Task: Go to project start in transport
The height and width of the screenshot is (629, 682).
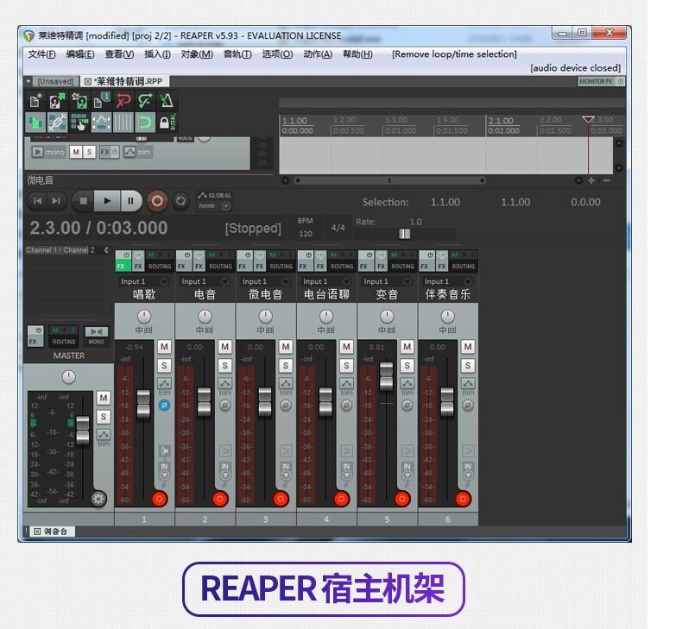Action: coord(37,201)
